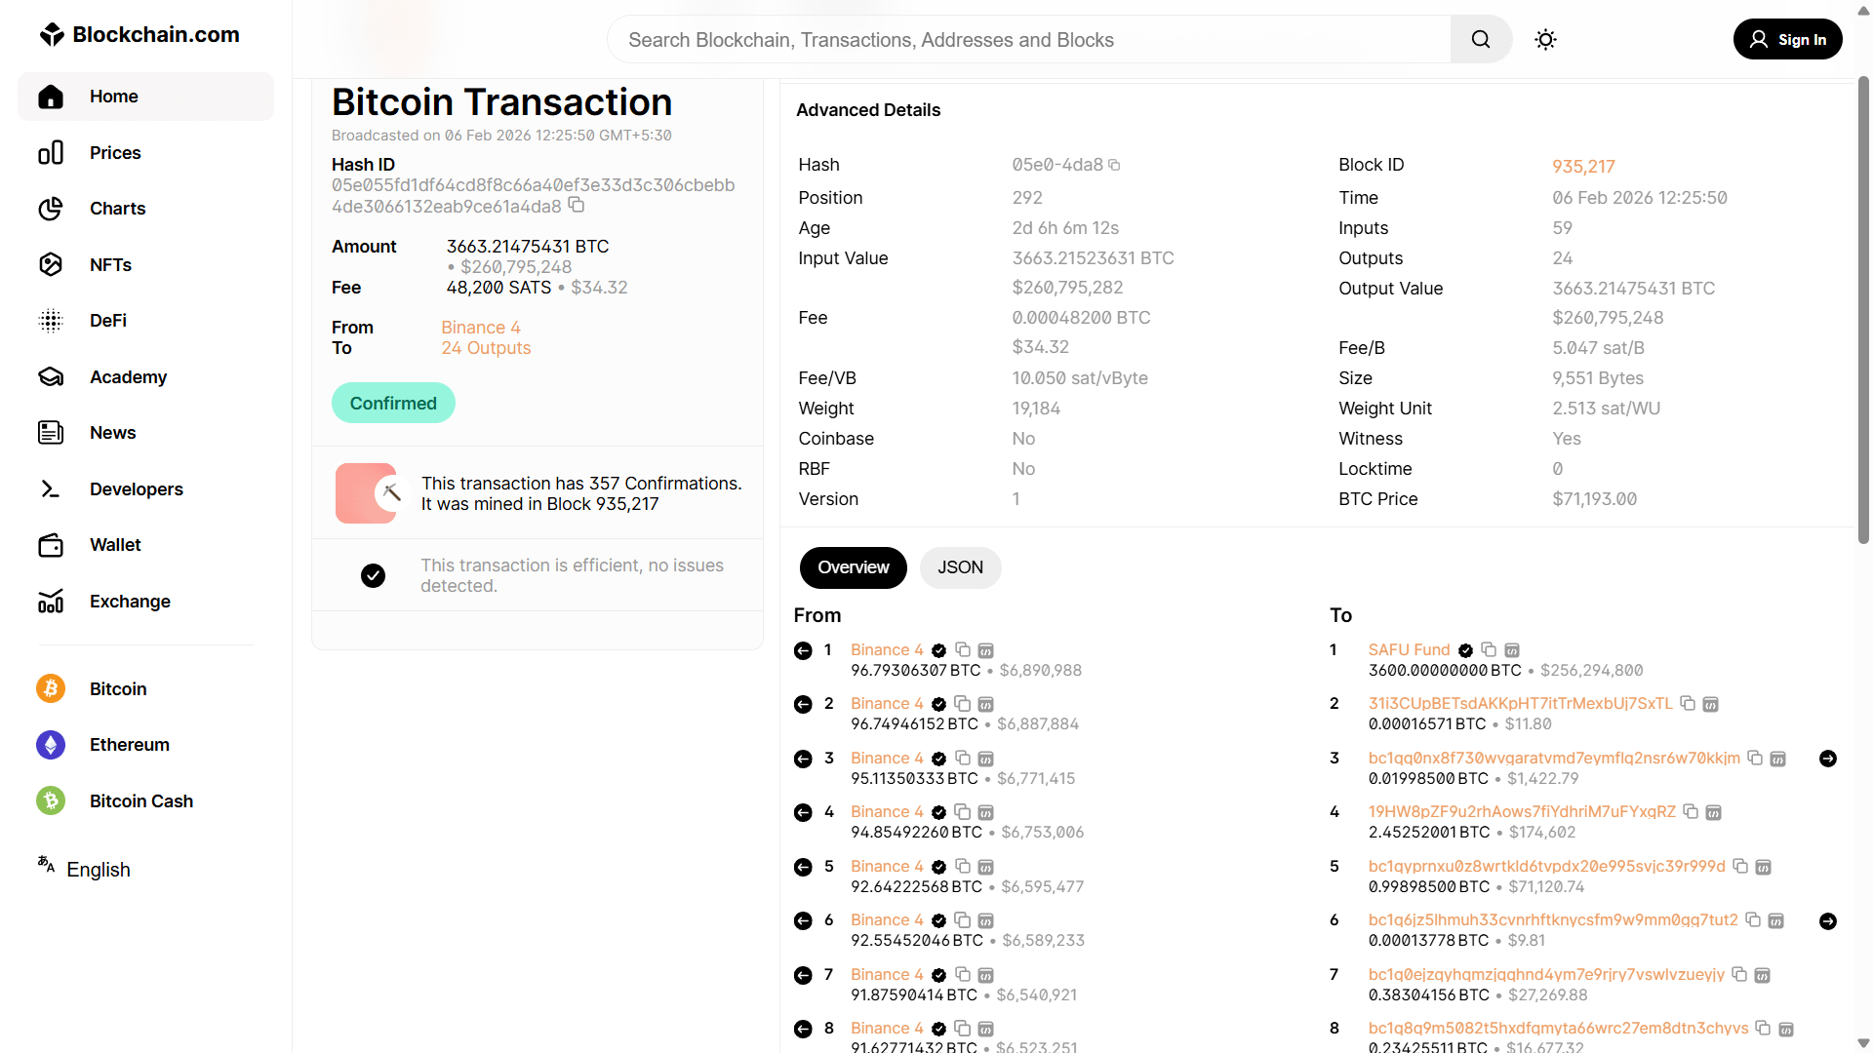
Task: Copy SAFU Fund address icon
Action: pyautogui.click(x=1489, y=649)
